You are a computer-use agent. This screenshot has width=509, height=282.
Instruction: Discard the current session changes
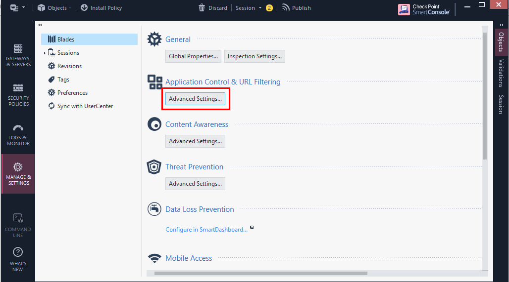click(213, 8)
